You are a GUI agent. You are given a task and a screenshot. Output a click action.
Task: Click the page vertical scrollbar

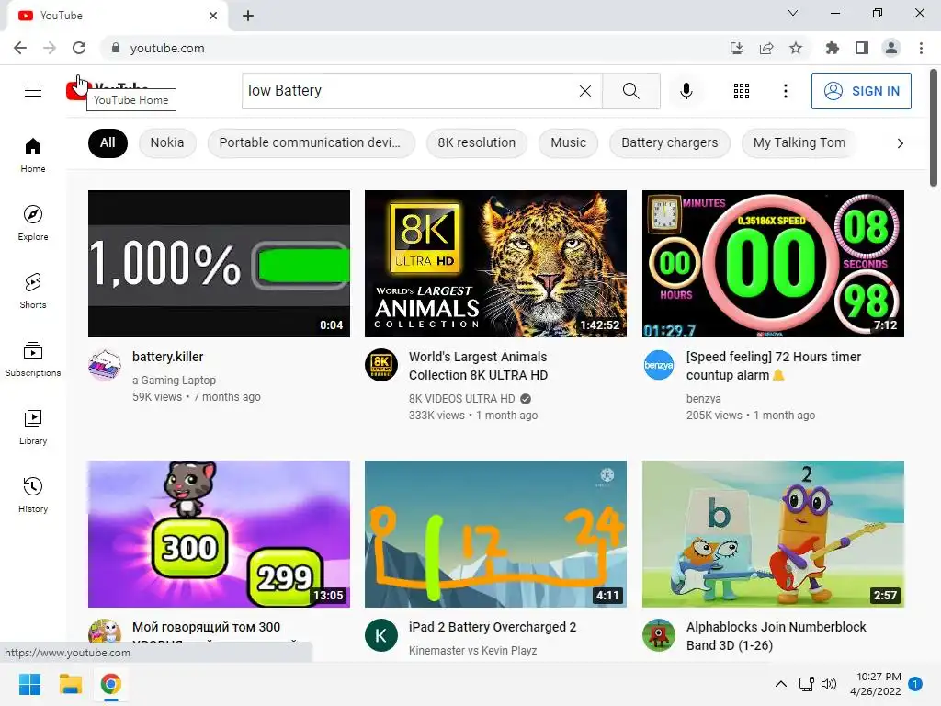(x=934, y=128)
